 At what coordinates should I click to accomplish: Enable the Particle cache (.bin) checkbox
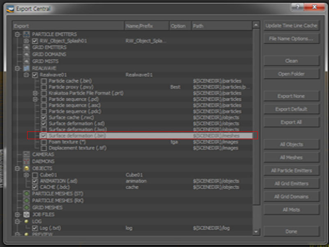(44, 81)
